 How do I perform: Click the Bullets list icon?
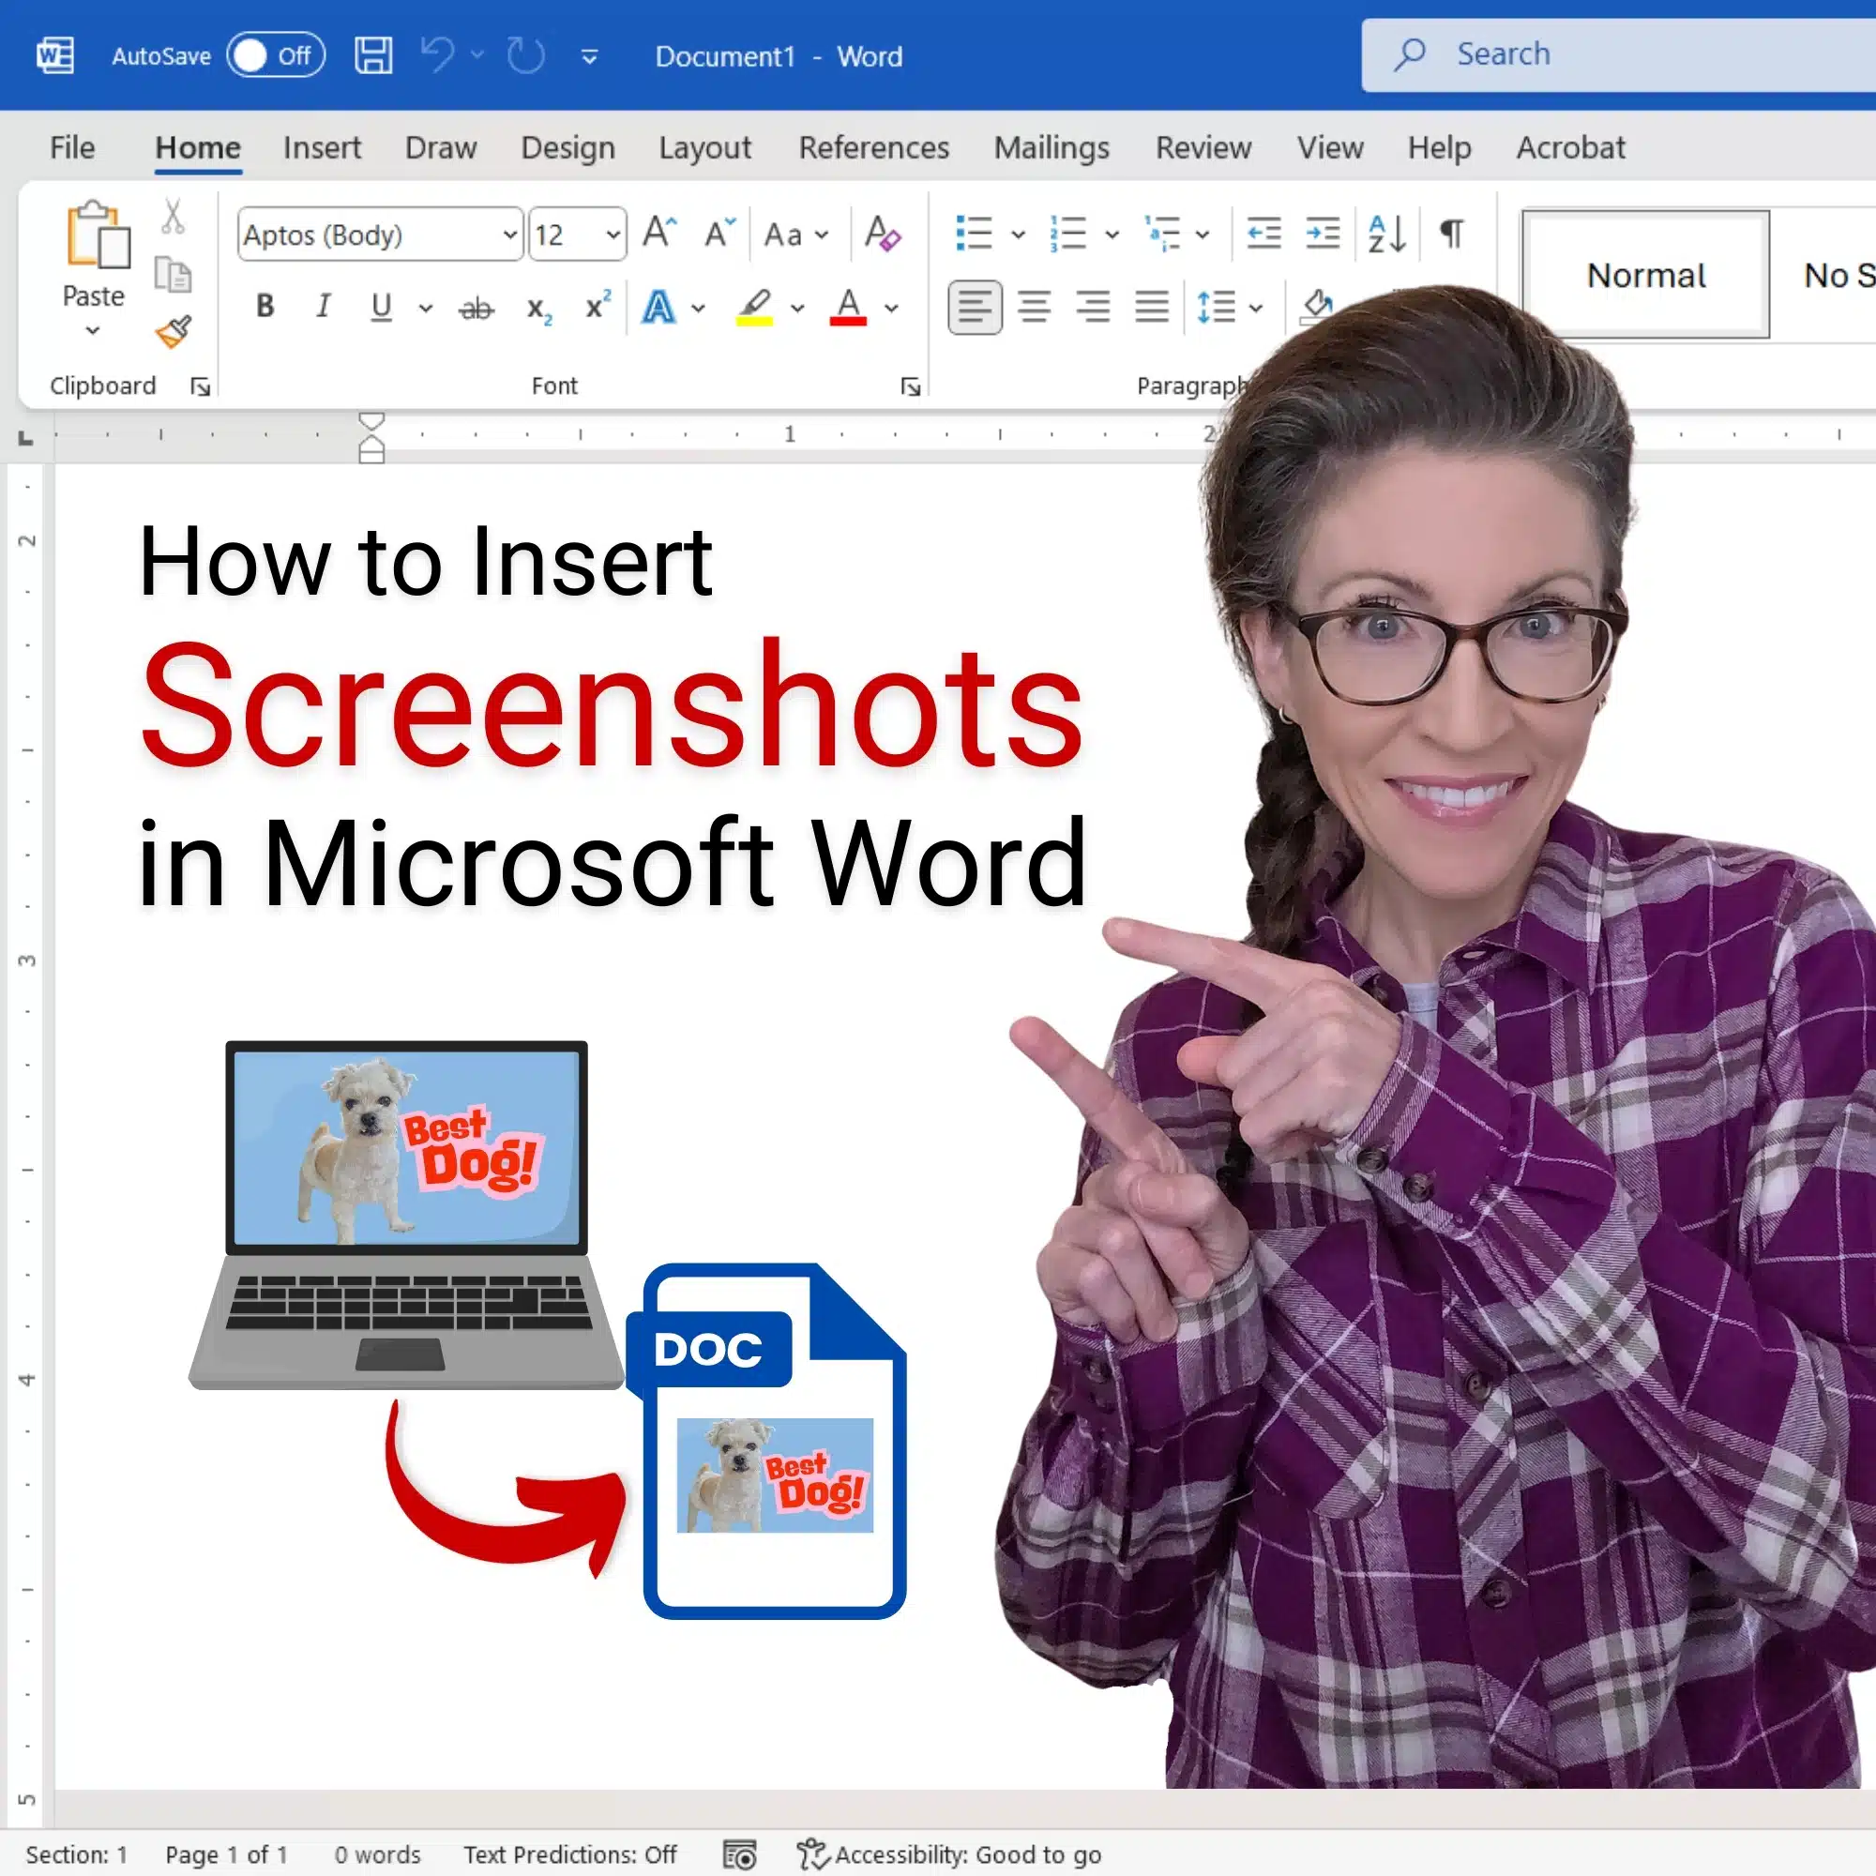click(x=973, y=234)
